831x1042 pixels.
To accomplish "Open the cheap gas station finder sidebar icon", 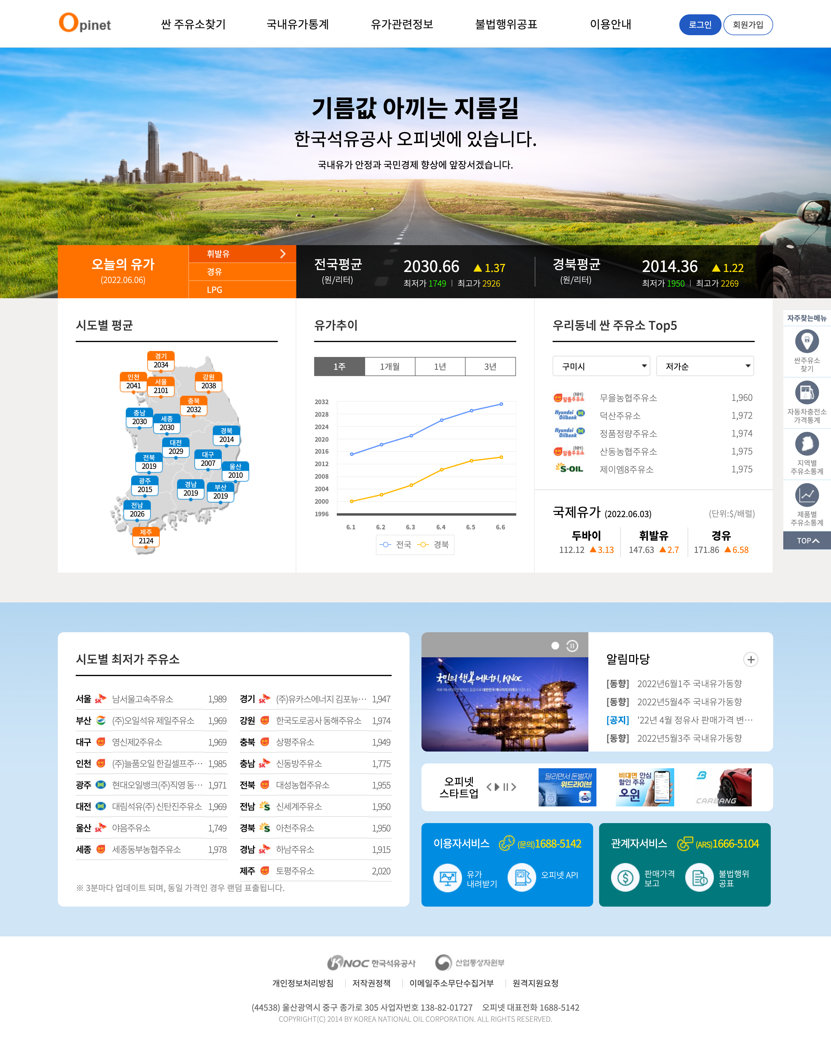I will click(806, 342).
